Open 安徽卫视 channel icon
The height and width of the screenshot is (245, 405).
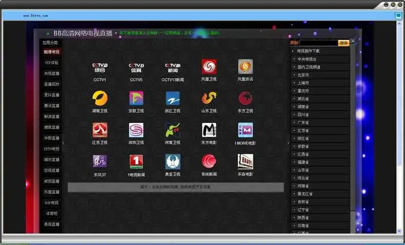tap(136, 98)
